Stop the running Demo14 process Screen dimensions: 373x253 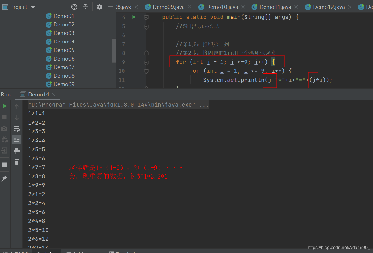(5, 117)
